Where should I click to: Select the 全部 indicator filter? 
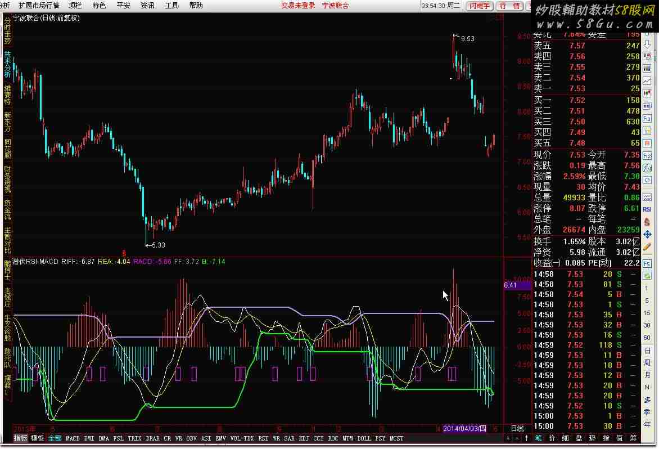(x=55, y=438)
